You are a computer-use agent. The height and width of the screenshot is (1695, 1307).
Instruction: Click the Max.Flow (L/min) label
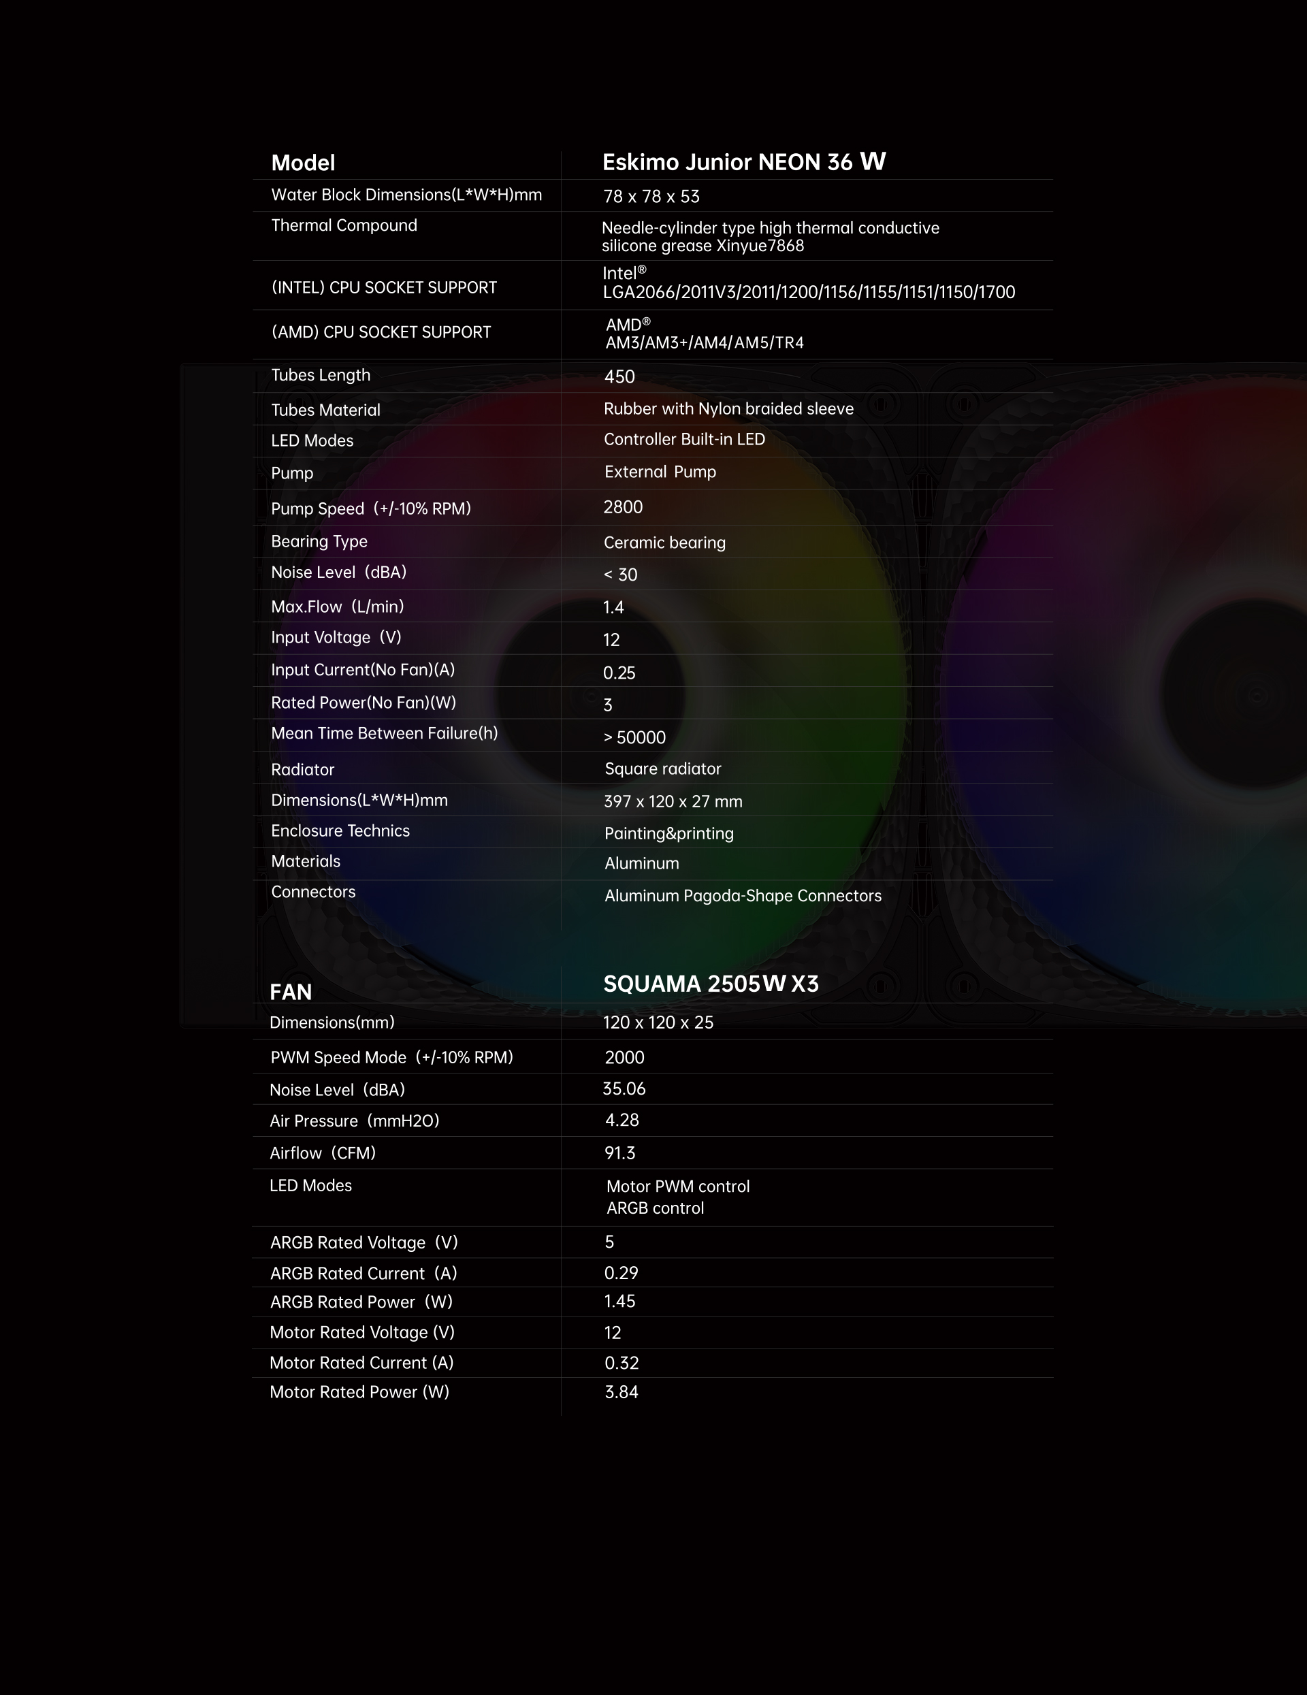pyautogui.click(x=337, y=607)
